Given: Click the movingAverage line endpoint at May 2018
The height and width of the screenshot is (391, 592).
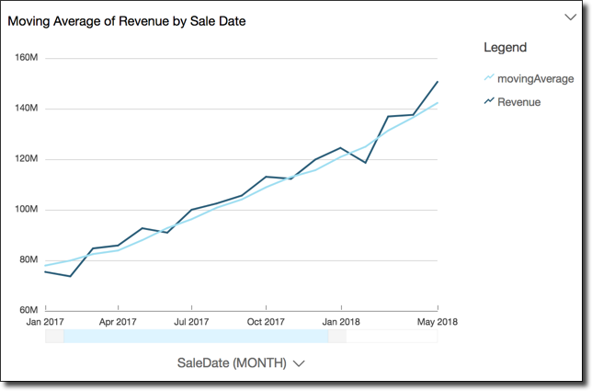Looking at the screenshot, I should tap(438, 103).
